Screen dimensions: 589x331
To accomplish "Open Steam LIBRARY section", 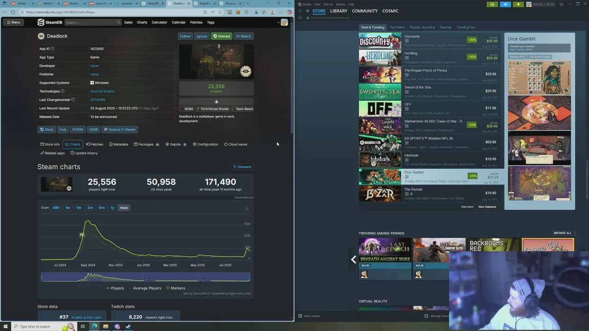I will [x=339, y=11].
